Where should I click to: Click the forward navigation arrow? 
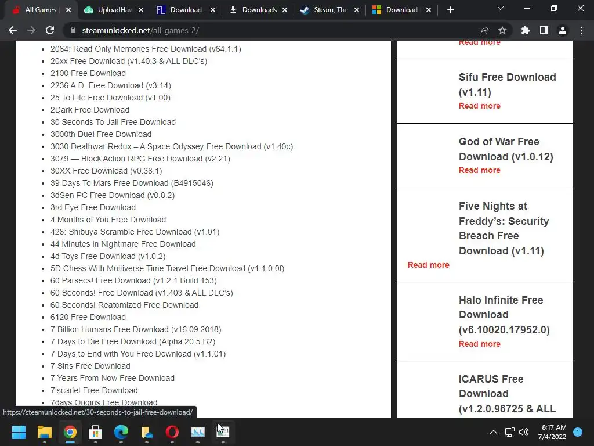pyautogui.click(x=31, y=30)
